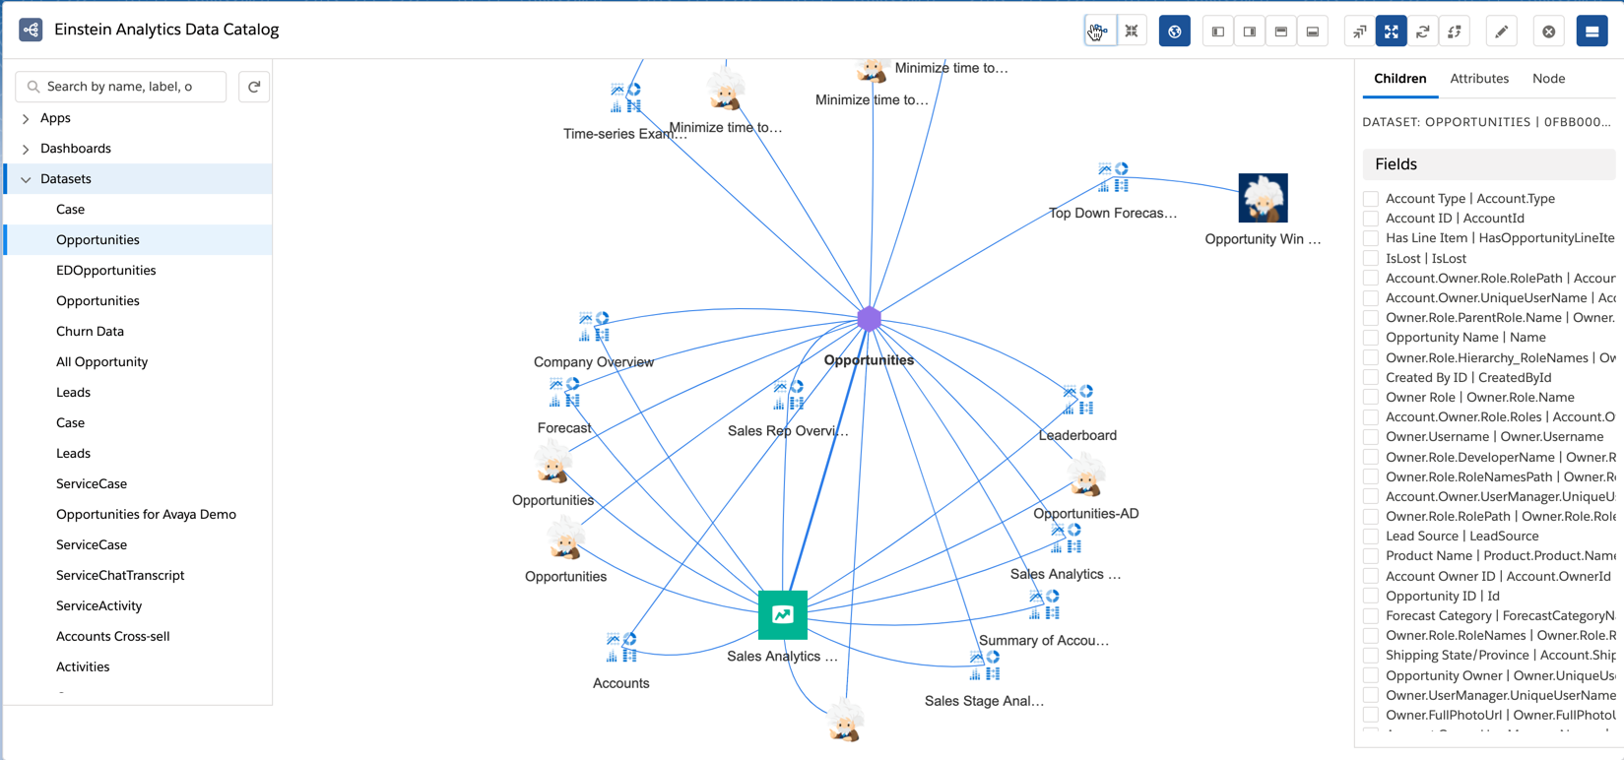Click the Fields section header
This screenshot has width=1624, height=760.
coord(1489,164)
